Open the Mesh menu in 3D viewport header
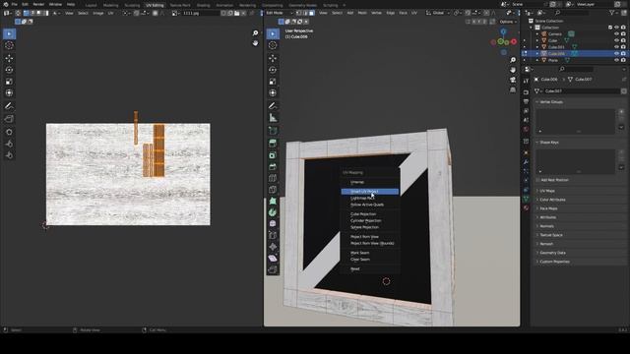 [362, 13]
